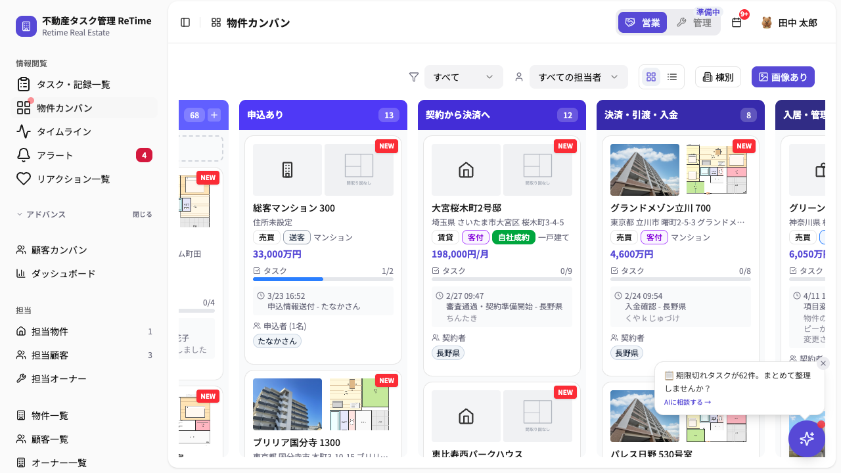The image size is (841, 473).
Task: Go to タイムライン page
Action: click(x=84, y=131)
